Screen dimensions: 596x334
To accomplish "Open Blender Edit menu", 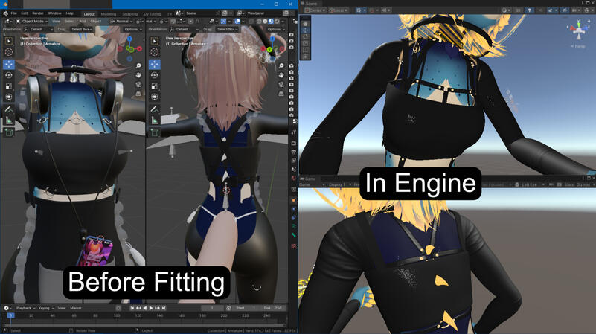I will (25, 13).
